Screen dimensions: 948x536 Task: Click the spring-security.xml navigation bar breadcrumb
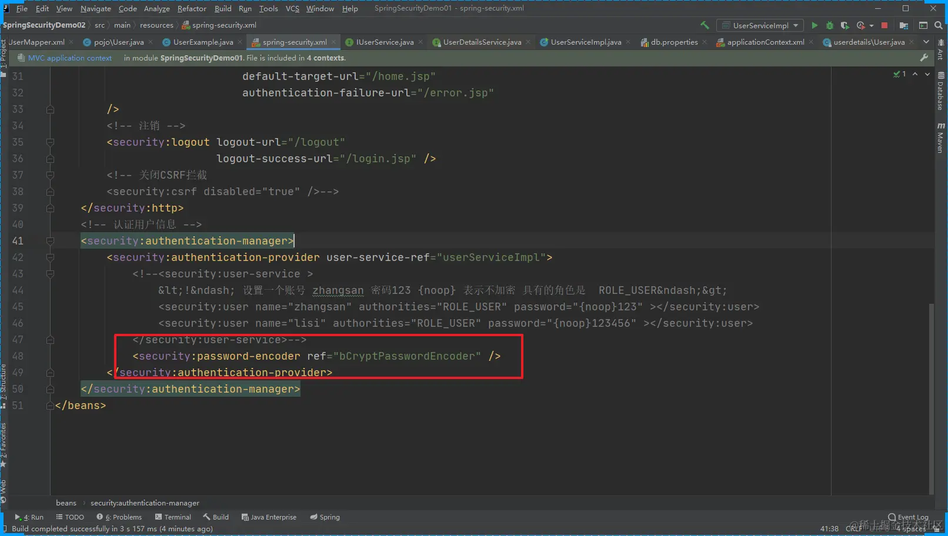click(219, 25)
